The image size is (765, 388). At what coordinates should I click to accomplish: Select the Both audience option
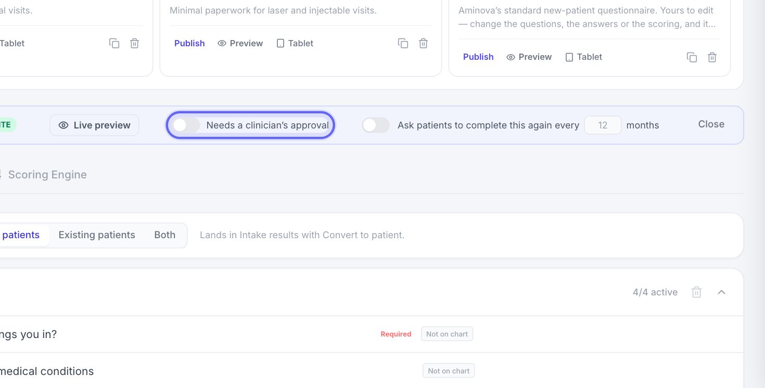pos(164,235)
